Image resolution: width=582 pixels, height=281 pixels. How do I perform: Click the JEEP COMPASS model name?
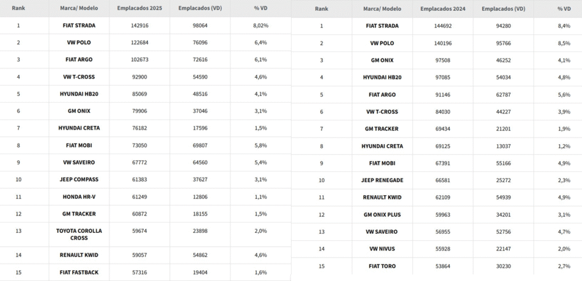click(x=79, y=179)
